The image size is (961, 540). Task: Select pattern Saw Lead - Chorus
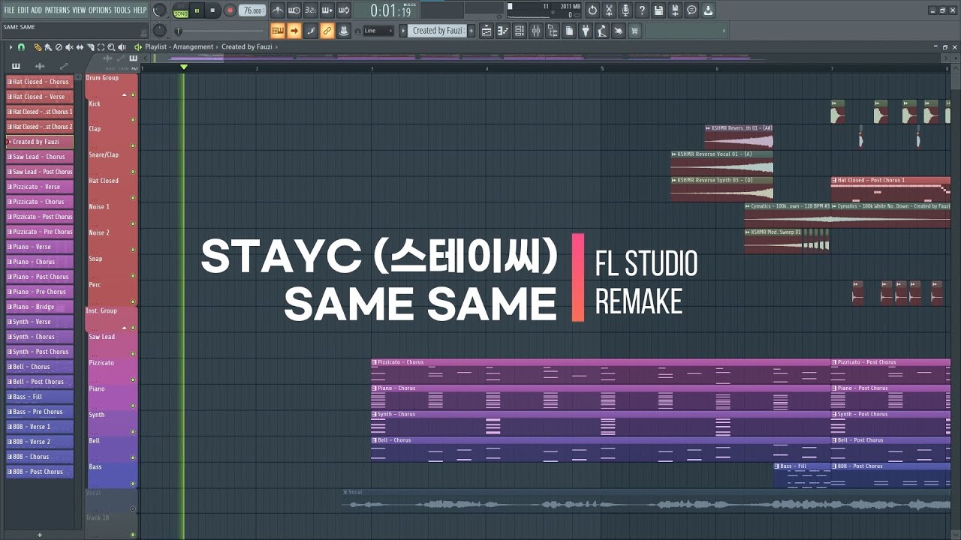click(40, 157)
